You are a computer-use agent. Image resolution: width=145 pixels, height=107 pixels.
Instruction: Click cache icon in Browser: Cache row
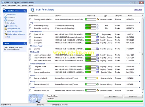(97, 78)
